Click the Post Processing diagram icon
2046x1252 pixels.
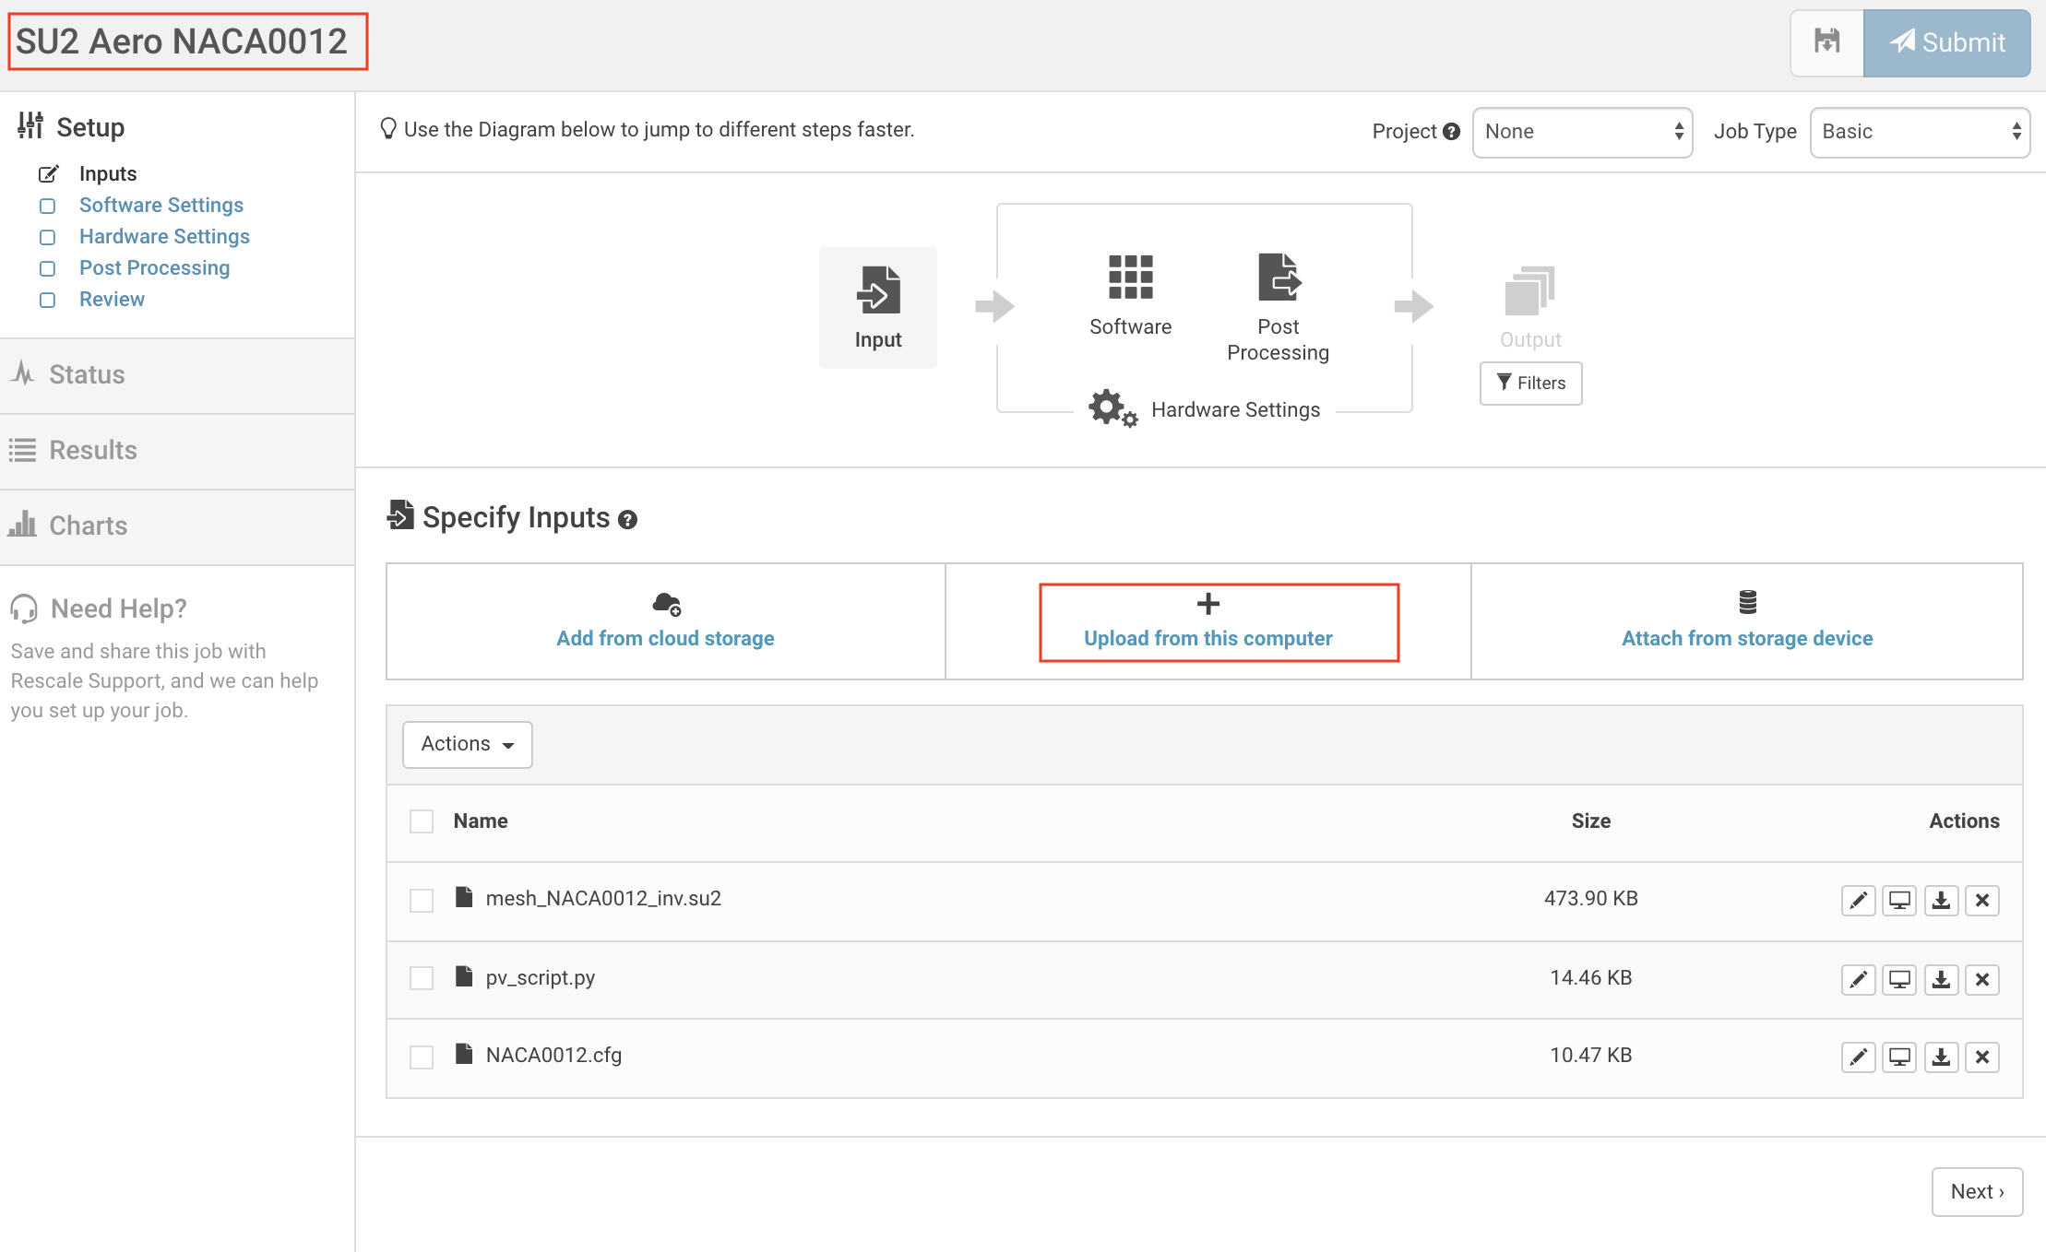coord(1279,278)
